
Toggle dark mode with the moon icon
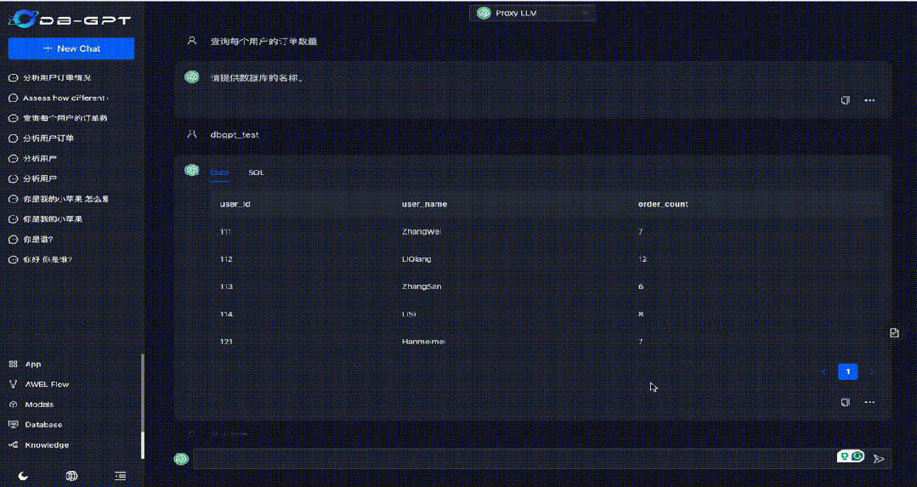[24, 476]
